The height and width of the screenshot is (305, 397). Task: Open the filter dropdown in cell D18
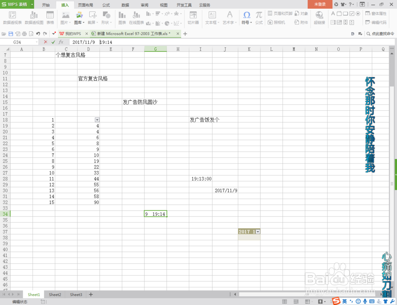[97, 120]
